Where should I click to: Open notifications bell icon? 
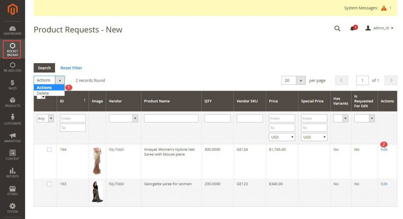[353, 28]
